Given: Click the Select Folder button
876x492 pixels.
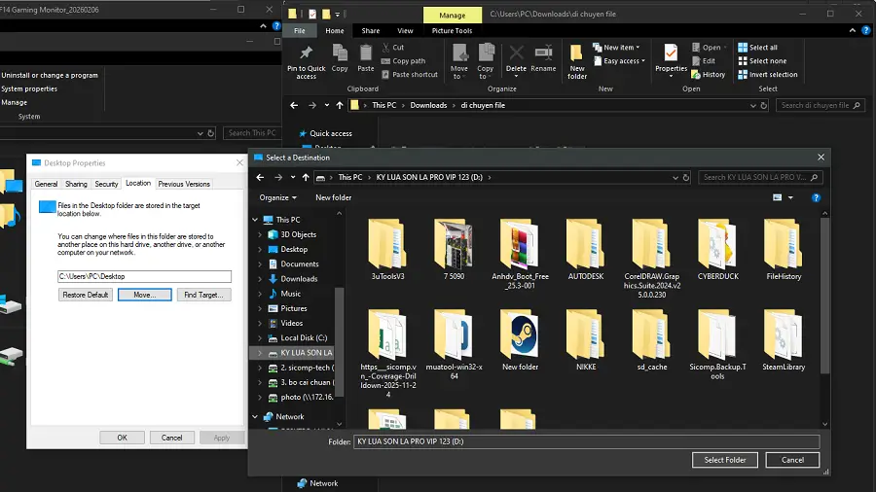Looking at the screenshot, I should point(725,460).
